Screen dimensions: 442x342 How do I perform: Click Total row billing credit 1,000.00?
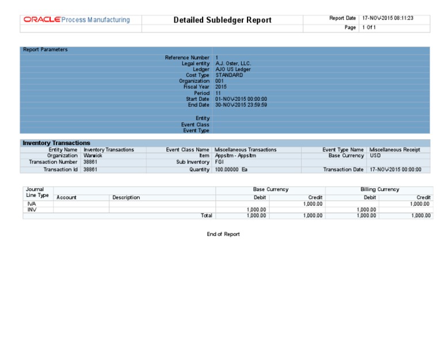point(421,216)
